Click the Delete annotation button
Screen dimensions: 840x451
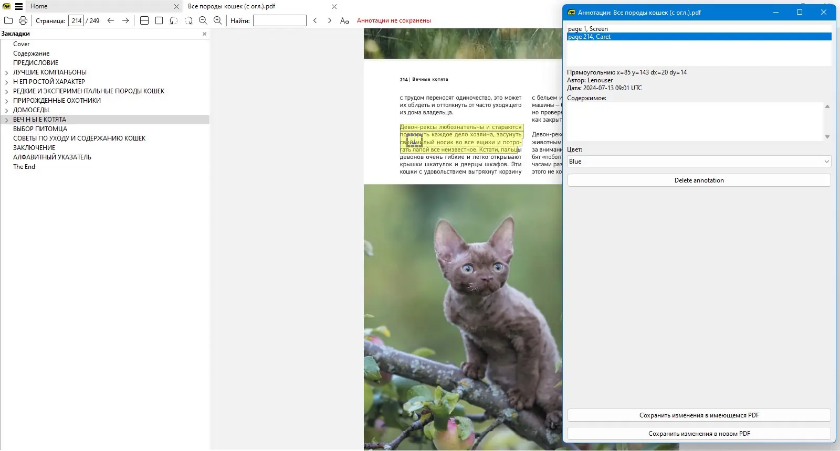699,180
